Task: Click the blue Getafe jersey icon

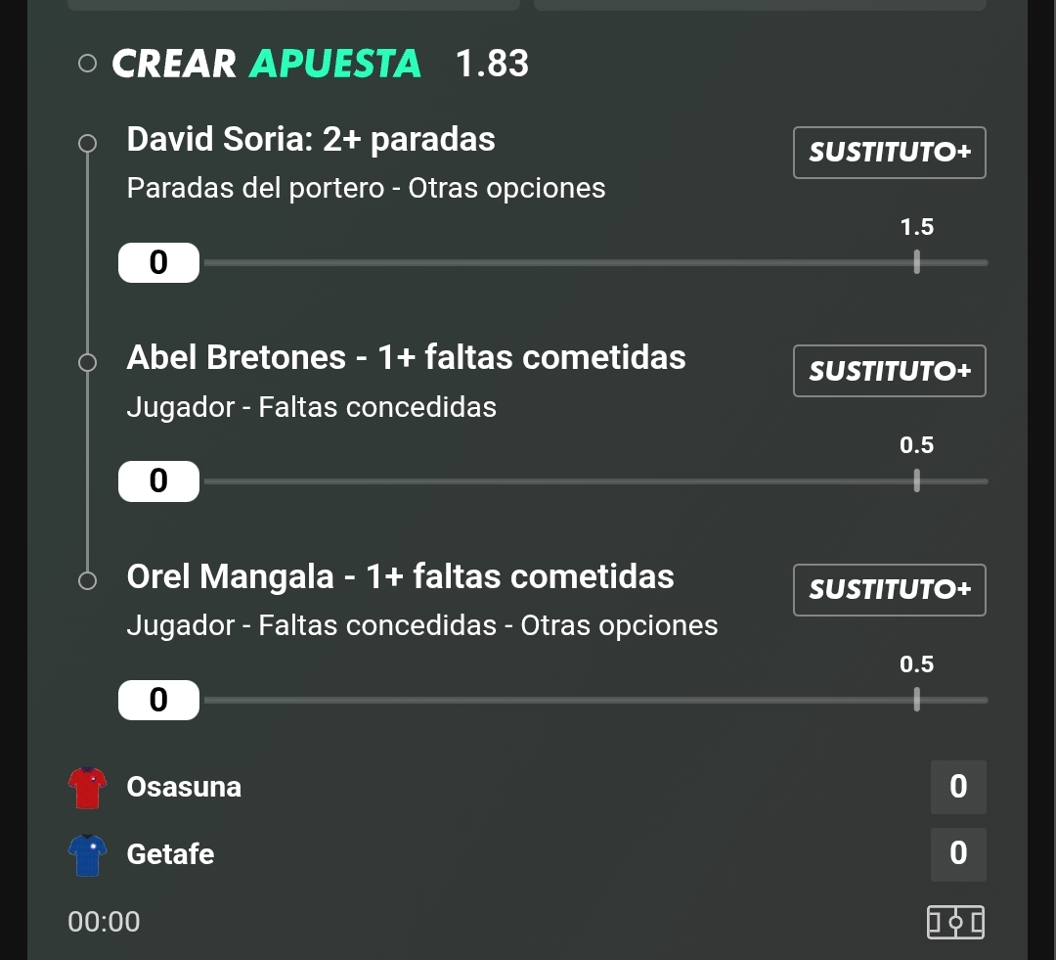Action: (x=88, y=855)
